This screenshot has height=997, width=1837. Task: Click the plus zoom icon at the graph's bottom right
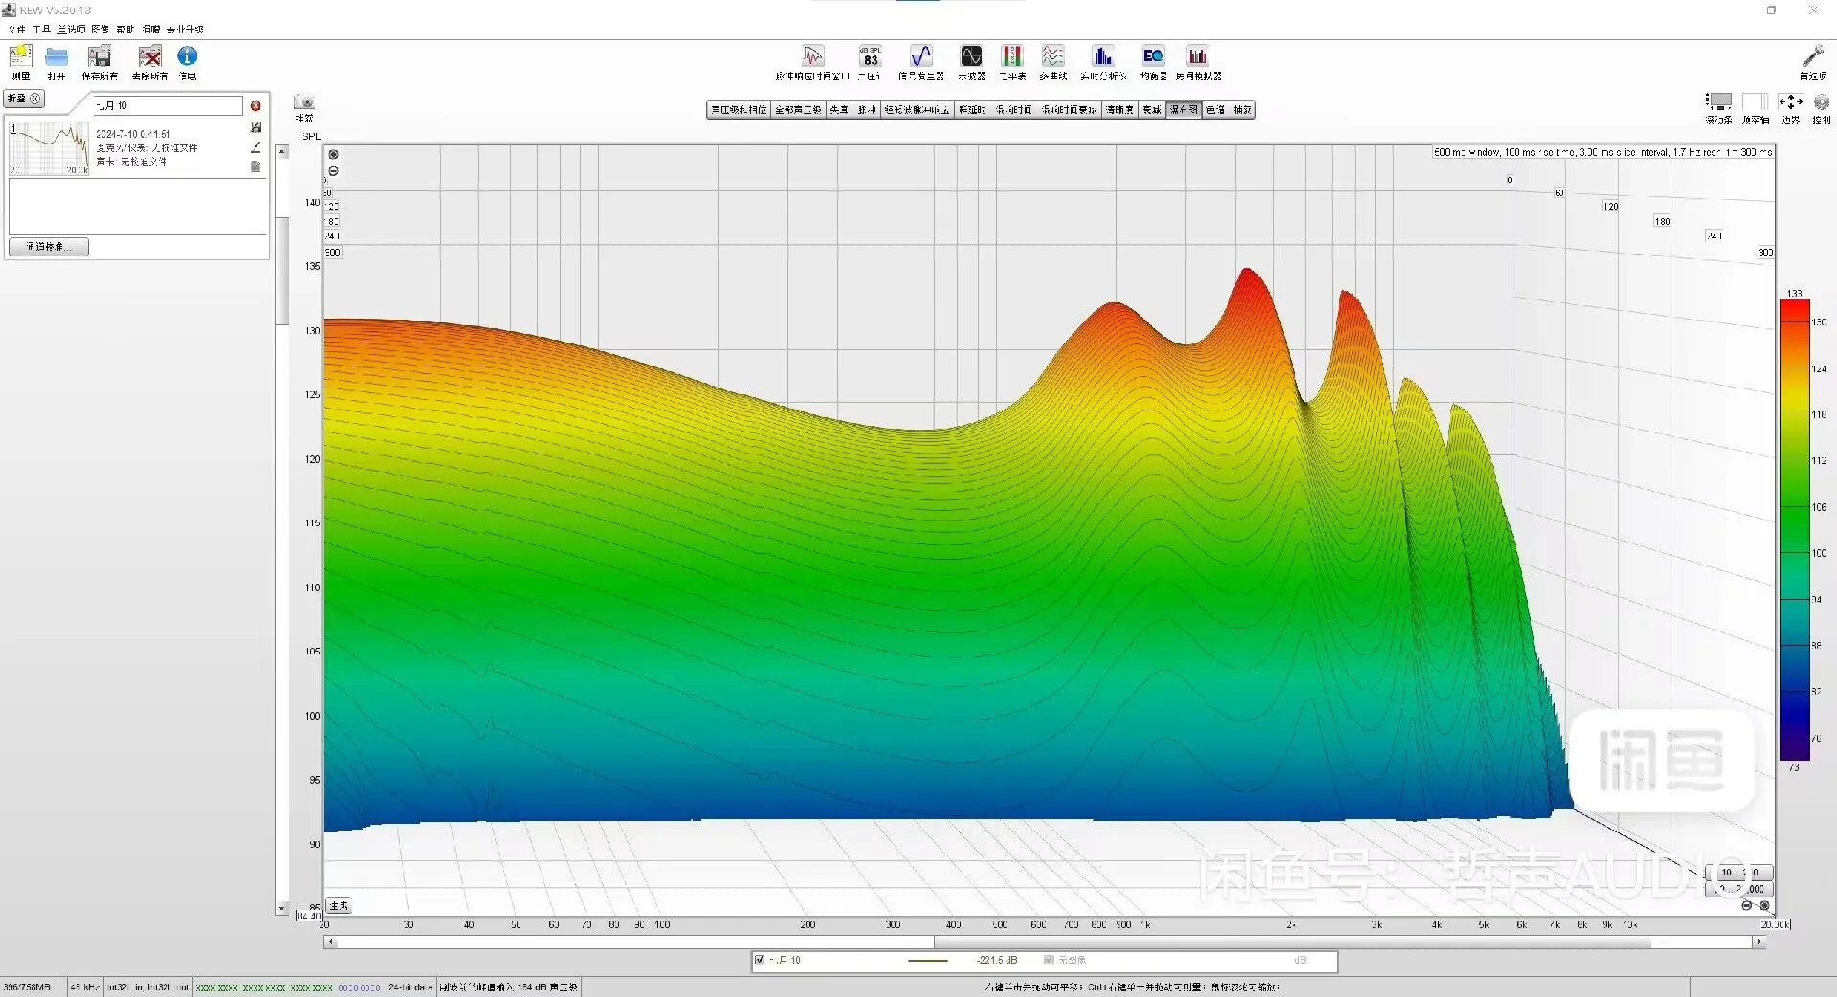1764,905
